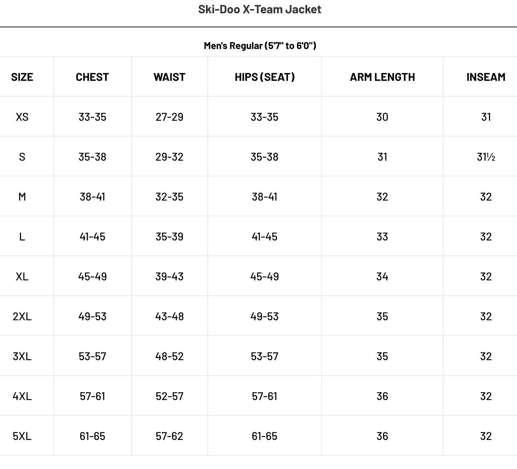Click the ARM LENGTH column header
The height and width of the screenshot is (469, 517).
coord(382,77)
